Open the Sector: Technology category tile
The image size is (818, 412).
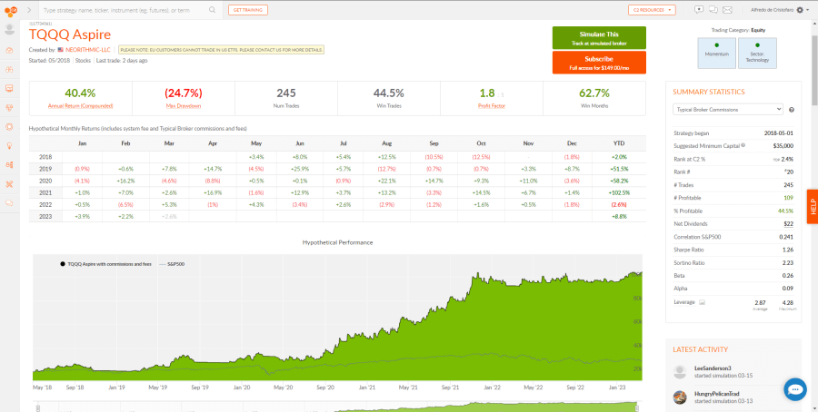pyautogui.click(x=757, y=54)
